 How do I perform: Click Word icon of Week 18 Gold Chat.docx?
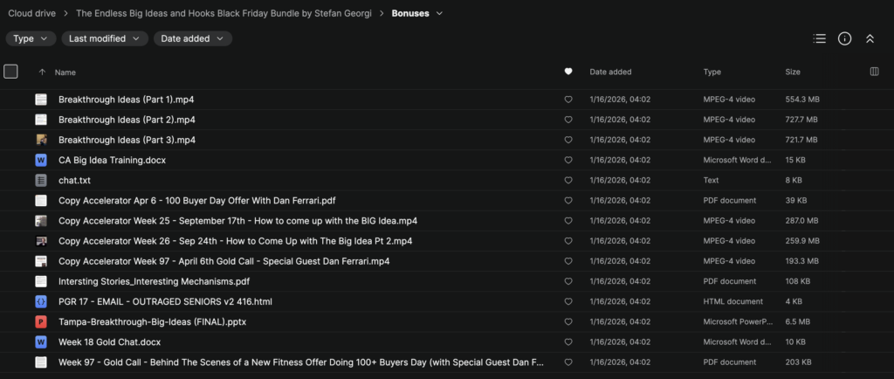[41, 342]
